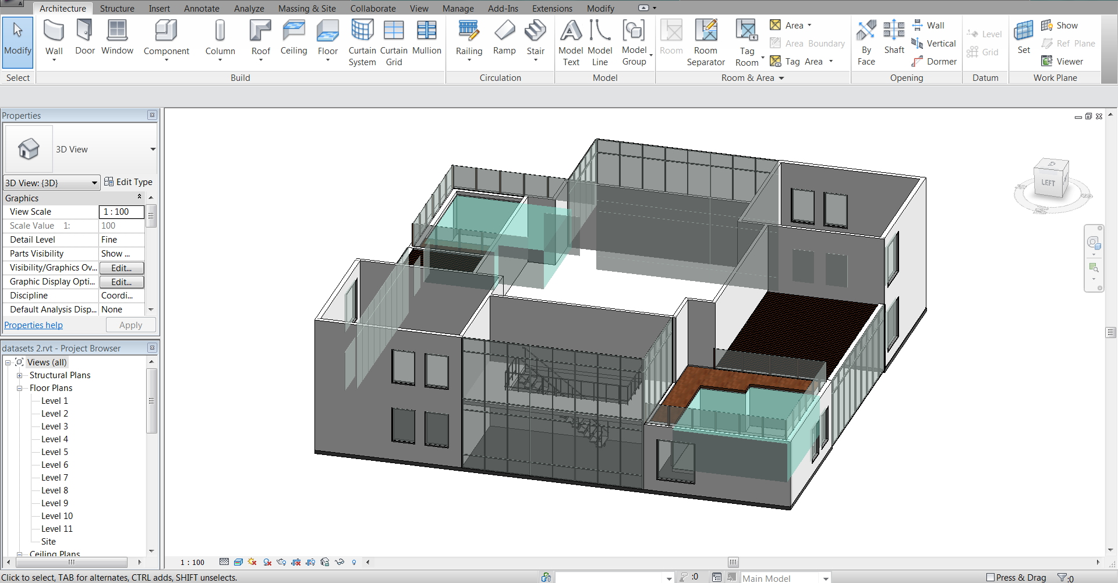The width and height of the screenshot is (1118, 583).
Task: Choose the Door tool
Action: [x=85, y=38]
